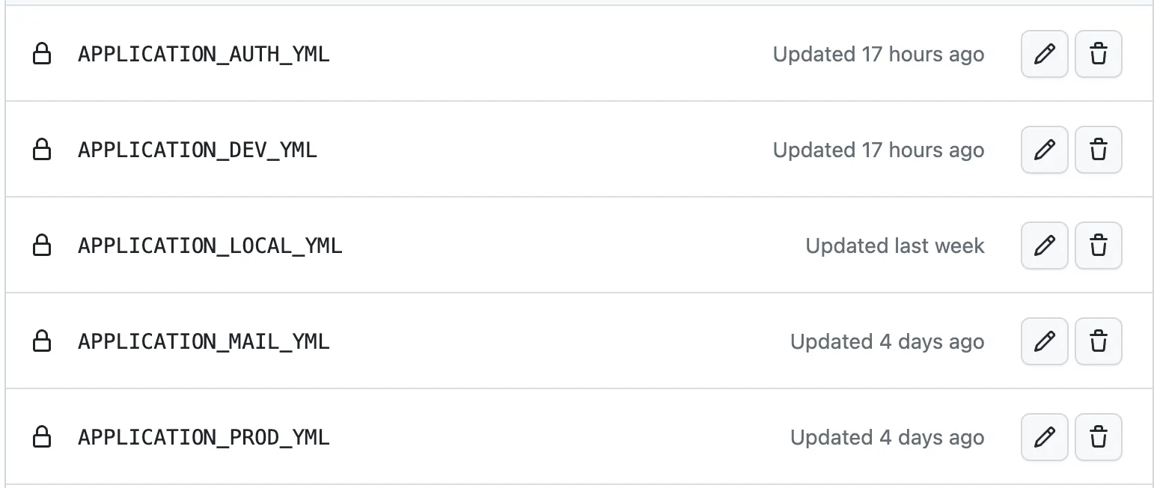
Task: Click the lock icon beside APPLICATION_LOCAL_YML
Action: 42,245
